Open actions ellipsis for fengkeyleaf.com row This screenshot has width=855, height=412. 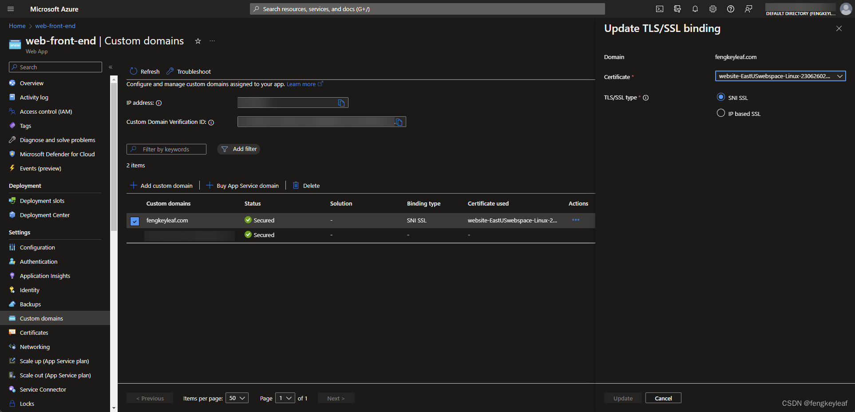576,220
